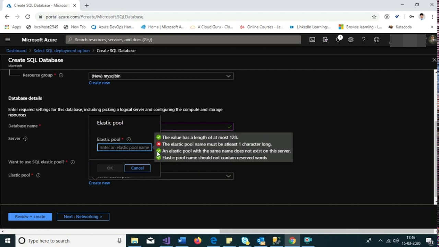Click Create new under Elastic pool dropdown

click(99, 183)
